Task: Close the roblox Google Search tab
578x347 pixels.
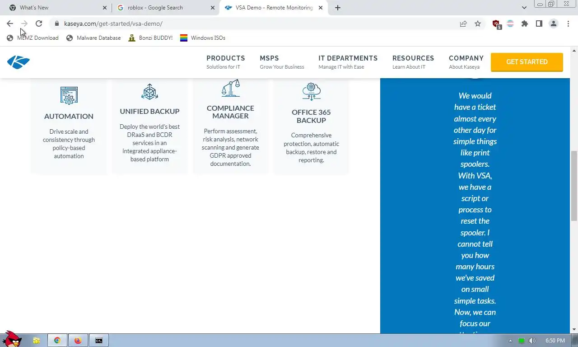Action: 212,8
